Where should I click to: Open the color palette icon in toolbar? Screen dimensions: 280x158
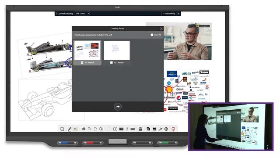(x=84, y=129)
